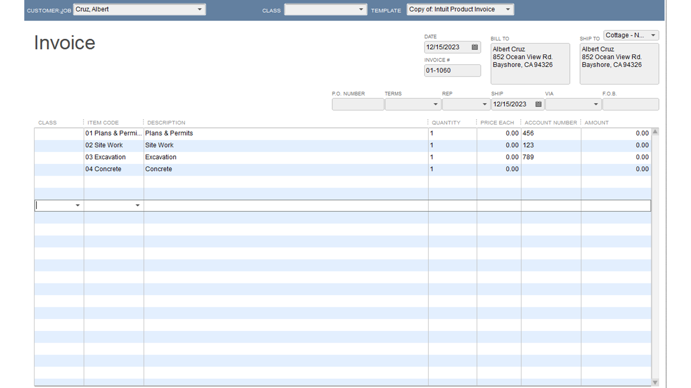
Task: Click the SHIP TO dropdown arrow
Action: coord(653,34)
